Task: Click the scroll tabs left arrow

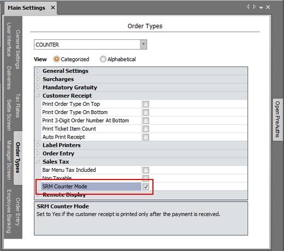Action: pos(248,7)
